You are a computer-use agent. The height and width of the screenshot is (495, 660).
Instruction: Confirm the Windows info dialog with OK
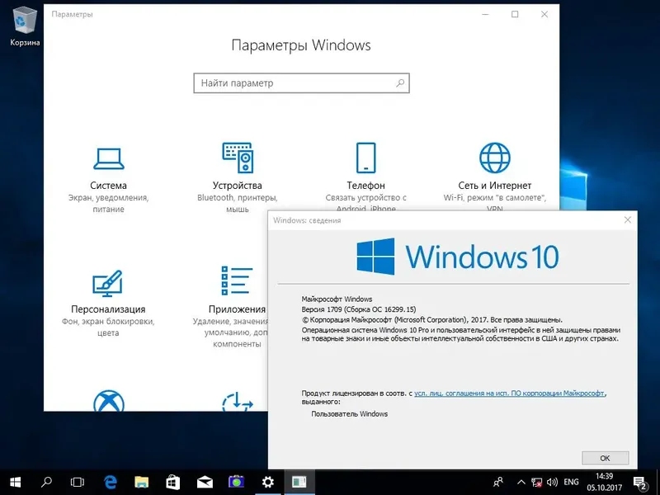tap(605, 457)
